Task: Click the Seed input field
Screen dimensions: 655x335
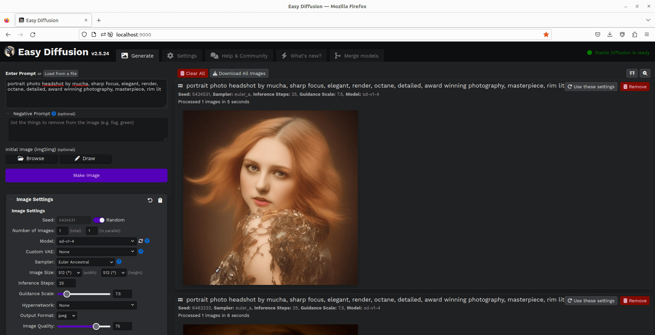Action: (x=73, y=220)
